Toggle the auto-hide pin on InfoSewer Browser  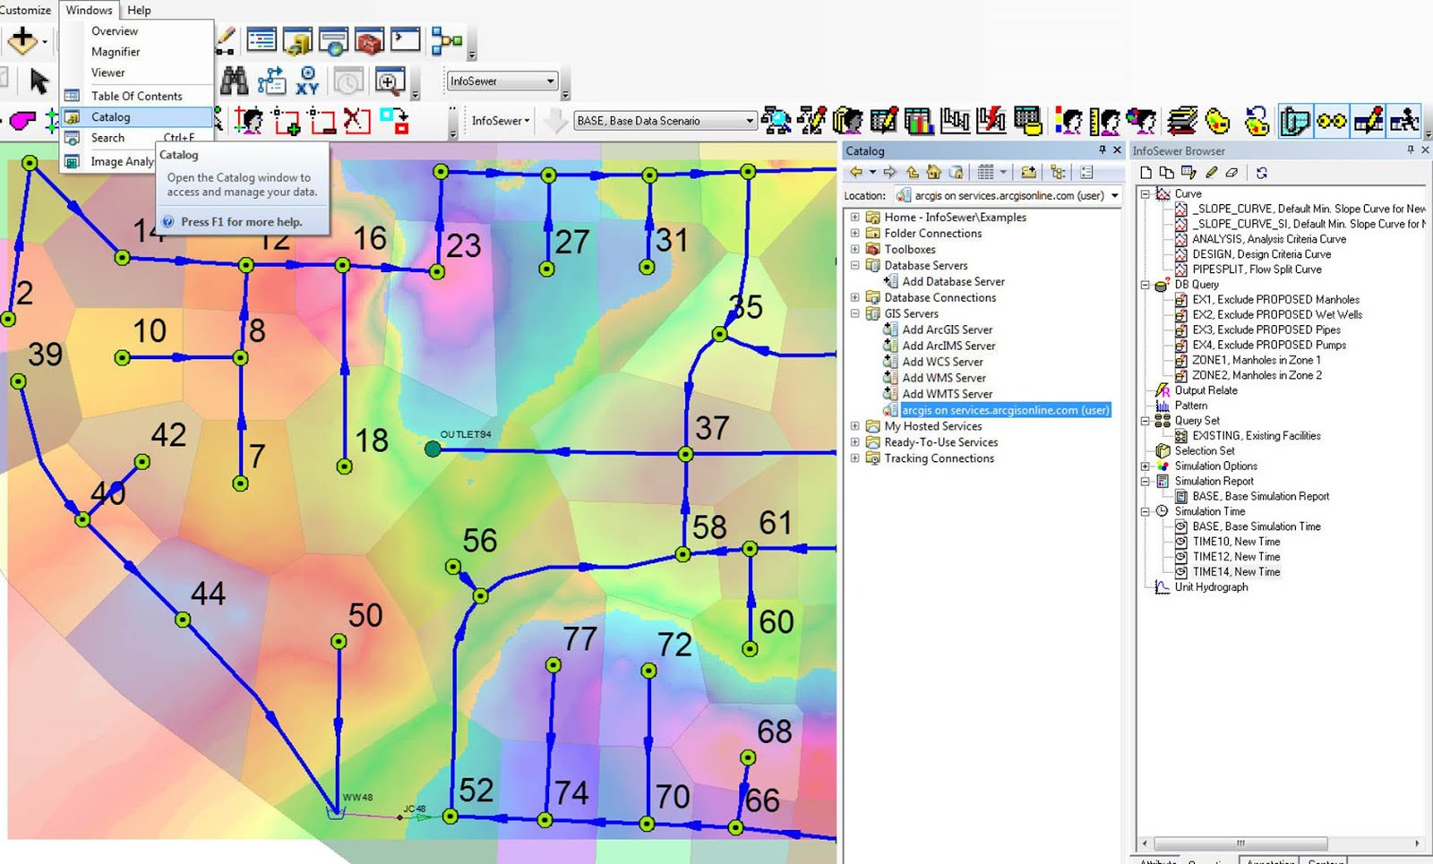[1411, 150]
